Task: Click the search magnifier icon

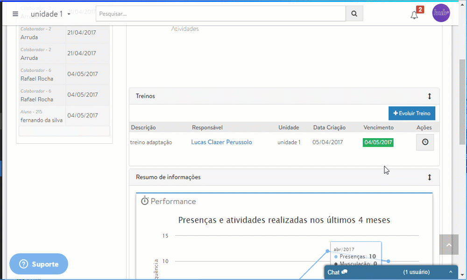Action: tap(354, 13)
